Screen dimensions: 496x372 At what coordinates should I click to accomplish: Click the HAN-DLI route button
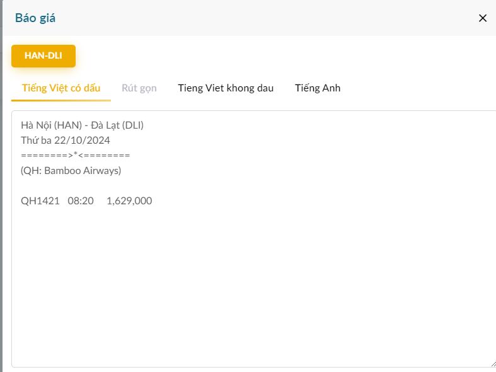(x=43, y=55)
